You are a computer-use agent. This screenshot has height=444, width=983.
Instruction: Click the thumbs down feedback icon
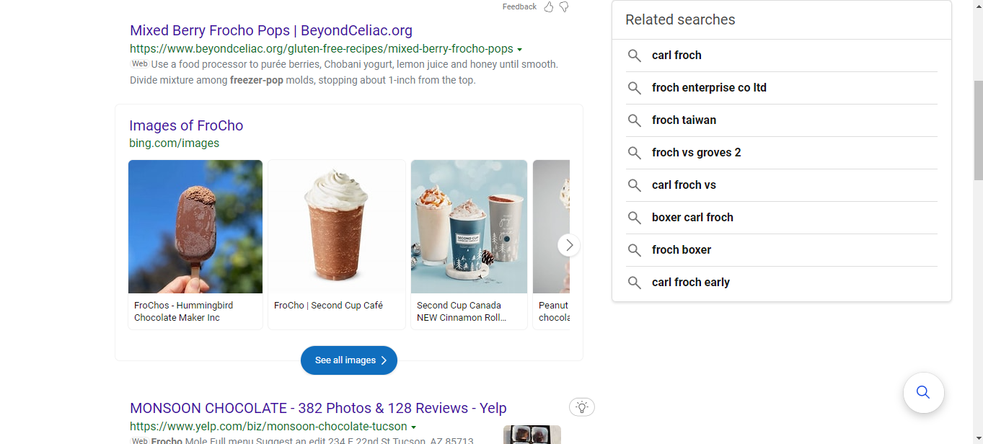click(x=564, y=7)
